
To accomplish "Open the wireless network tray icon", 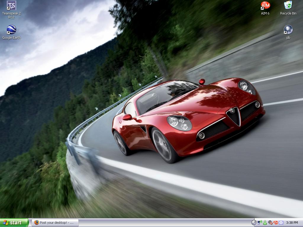I will tap(260, 223).
